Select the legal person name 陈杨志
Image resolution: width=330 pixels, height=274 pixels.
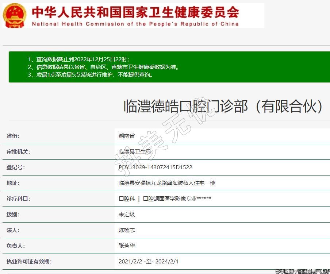pyautogui.click(x=127, y=230)
